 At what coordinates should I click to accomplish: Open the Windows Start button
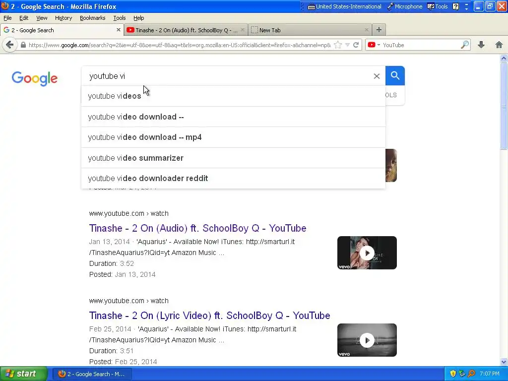click(24, 374)
